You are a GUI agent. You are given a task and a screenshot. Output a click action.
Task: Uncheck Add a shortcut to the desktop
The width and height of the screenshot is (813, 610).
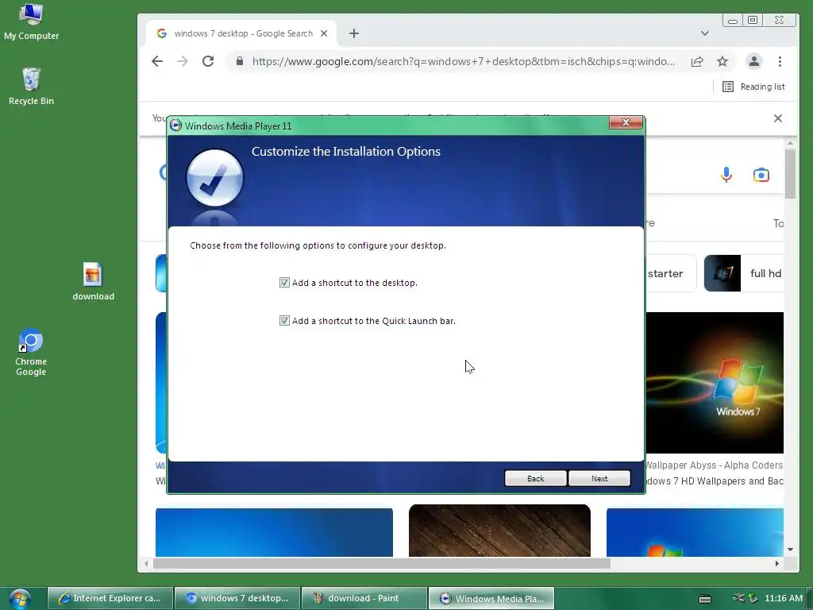(284, 283)
